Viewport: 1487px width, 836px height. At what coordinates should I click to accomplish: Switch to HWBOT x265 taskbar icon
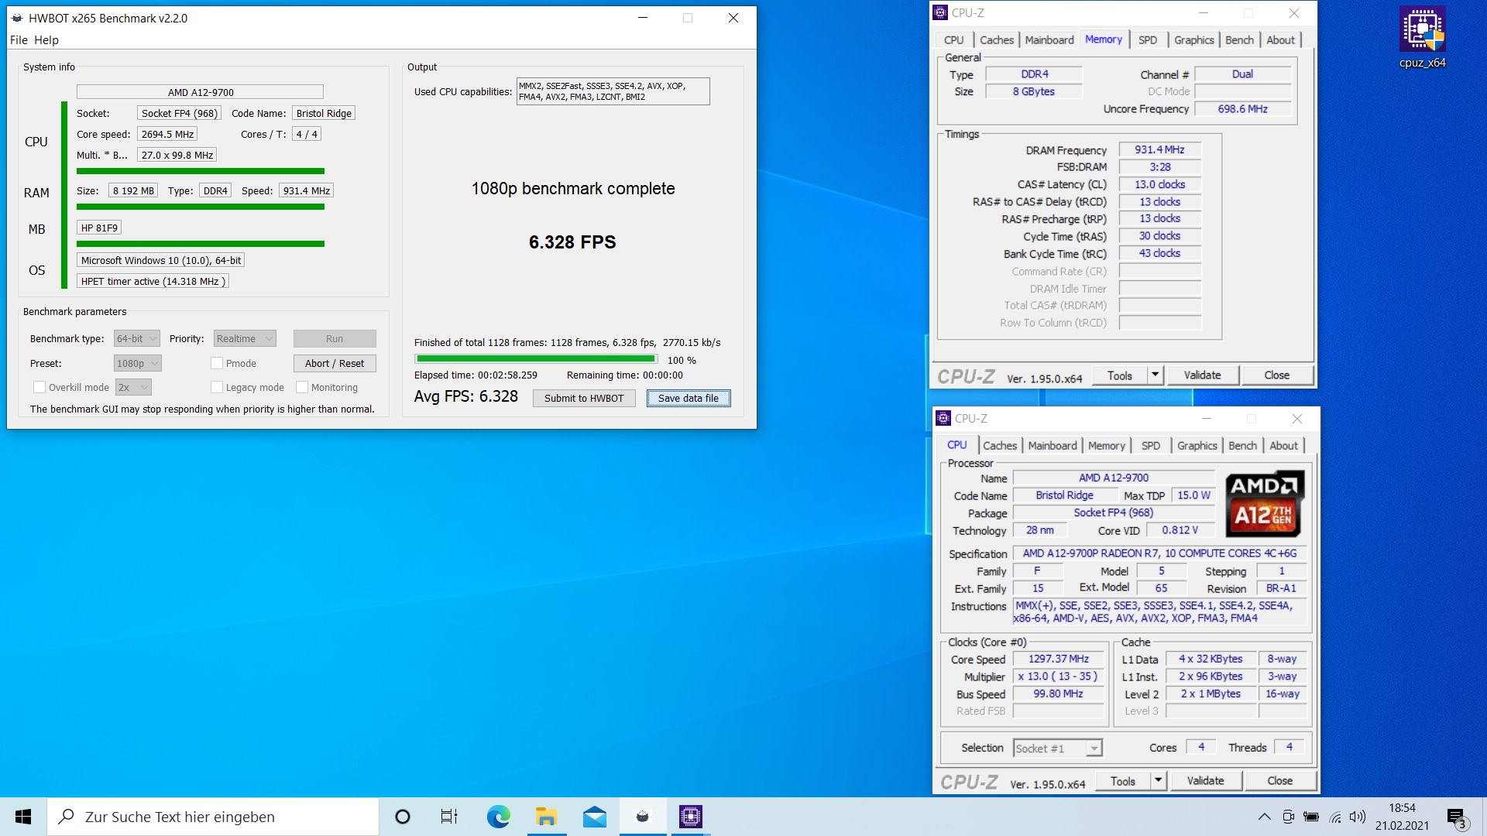(x=642, y=817)
